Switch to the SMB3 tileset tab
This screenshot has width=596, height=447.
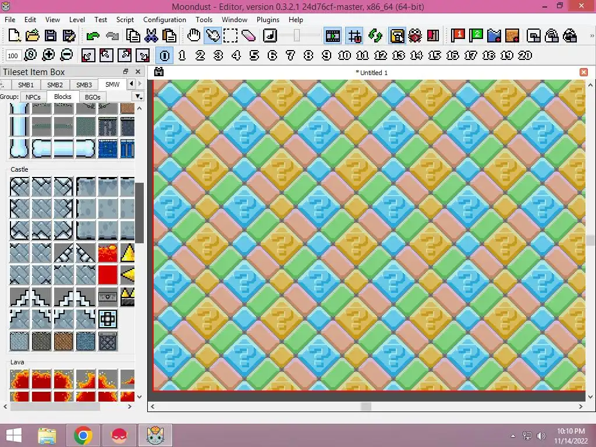[x=84, y=85]
